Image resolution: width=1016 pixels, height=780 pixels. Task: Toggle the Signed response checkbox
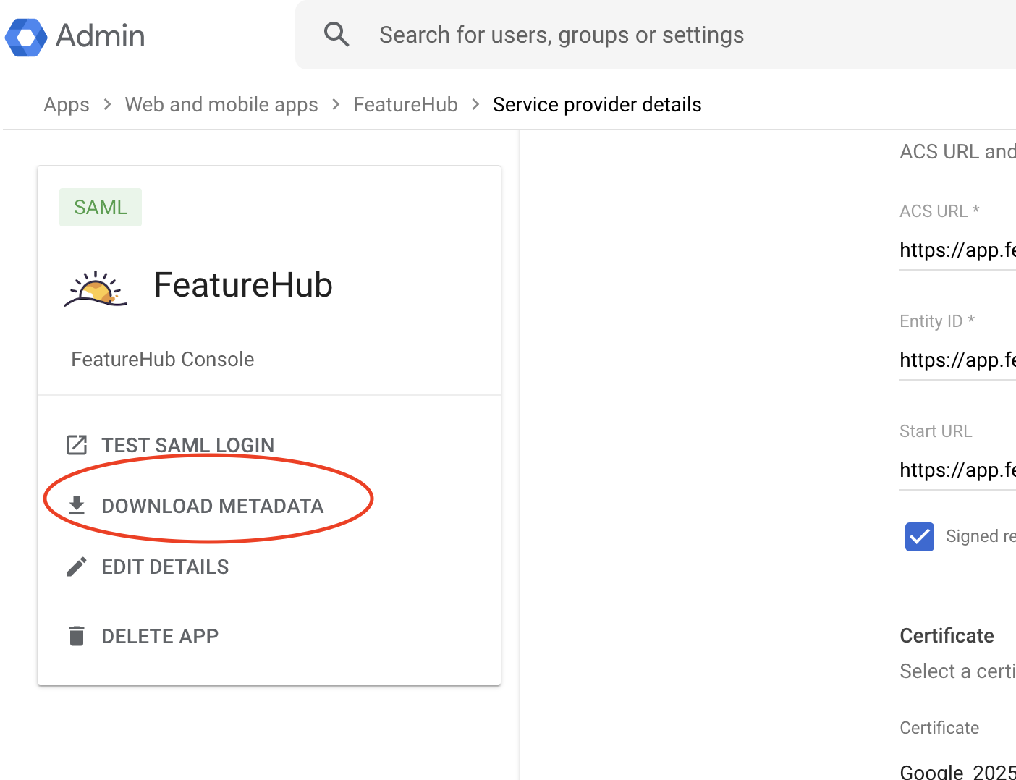tap(920, 537)
